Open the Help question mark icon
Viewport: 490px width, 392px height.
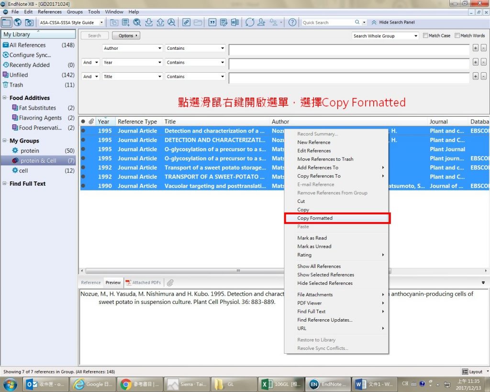point(292,22)
